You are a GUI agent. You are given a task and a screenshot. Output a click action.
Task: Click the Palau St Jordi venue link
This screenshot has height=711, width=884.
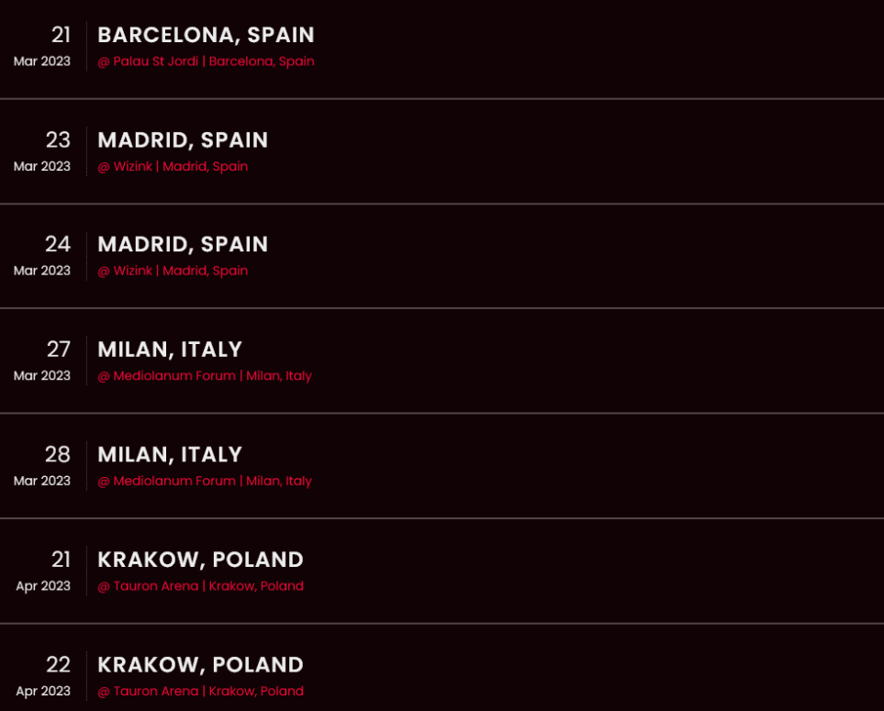206,61
